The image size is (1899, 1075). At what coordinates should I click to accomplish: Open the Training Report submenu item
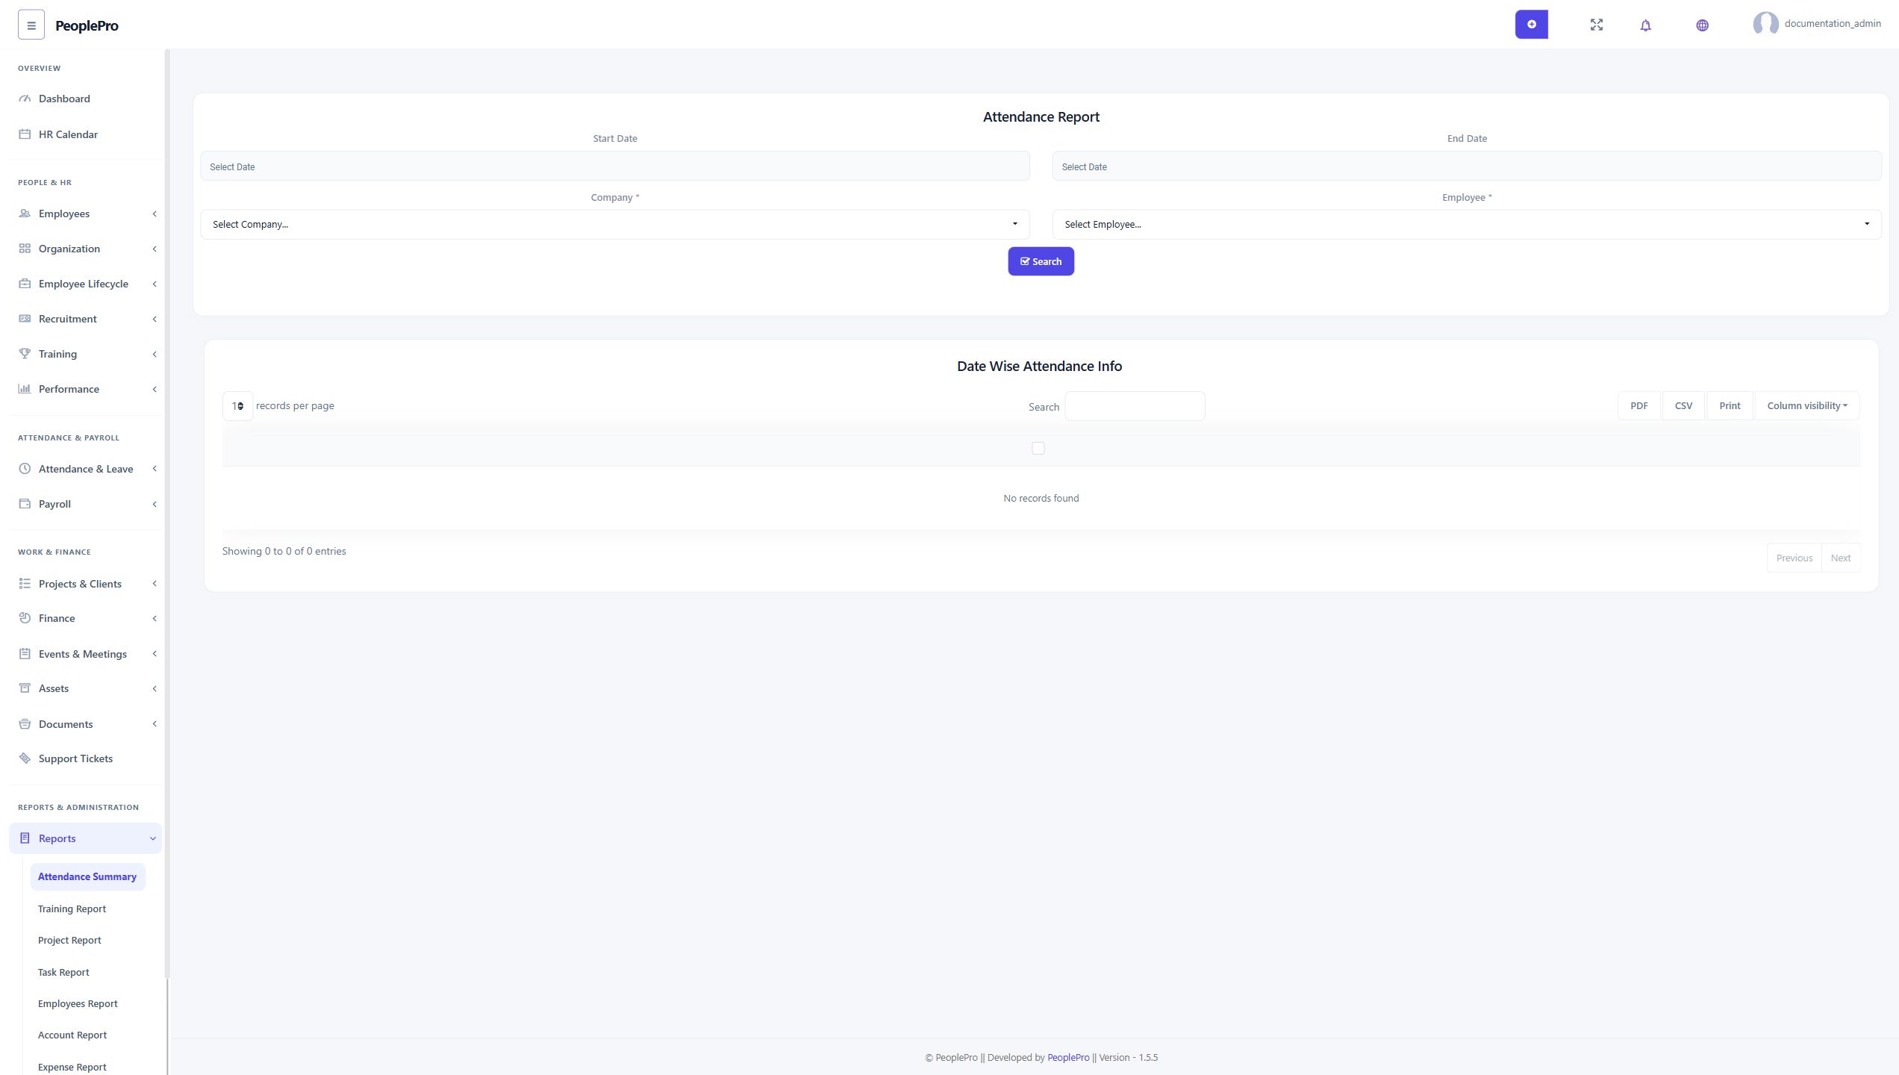(72, 909)
